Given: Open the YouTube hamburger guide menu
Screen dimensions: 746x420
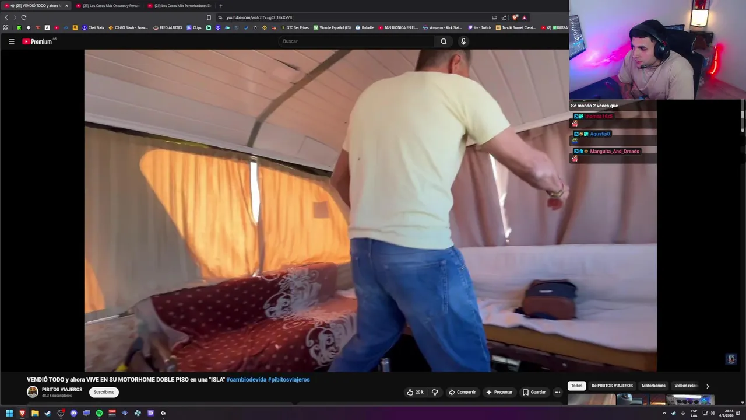Looking at the screenshot, I should pos(11,41).
